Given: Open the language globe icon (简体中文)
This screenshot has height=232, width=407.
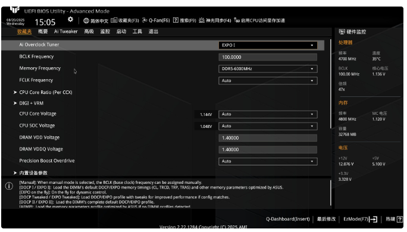Looking at the screenshot, I should tap(86, 21).
